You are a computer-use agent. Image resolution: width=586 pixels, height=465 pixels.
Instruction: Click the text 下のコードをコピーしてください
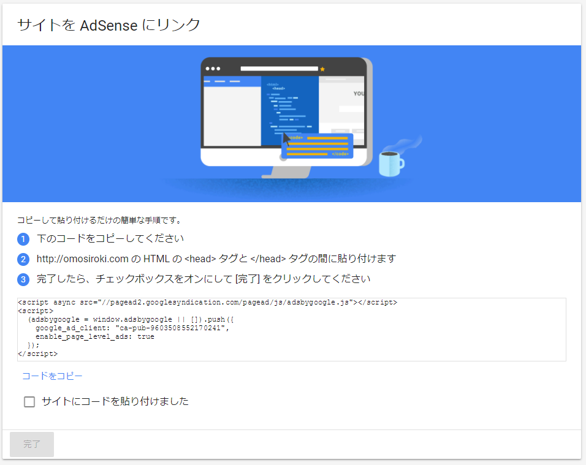[110, 239]
